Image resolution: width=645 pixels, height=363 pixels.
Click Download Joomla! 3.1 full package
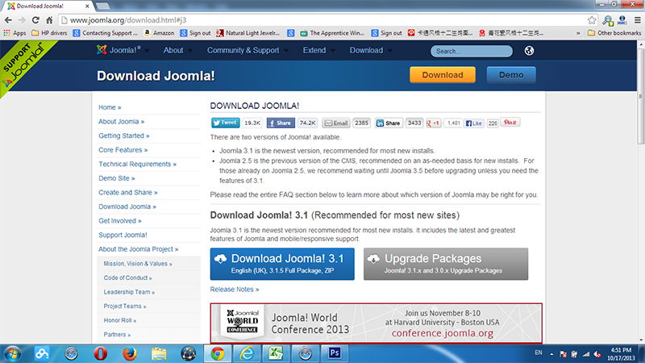tap(282, 264)
